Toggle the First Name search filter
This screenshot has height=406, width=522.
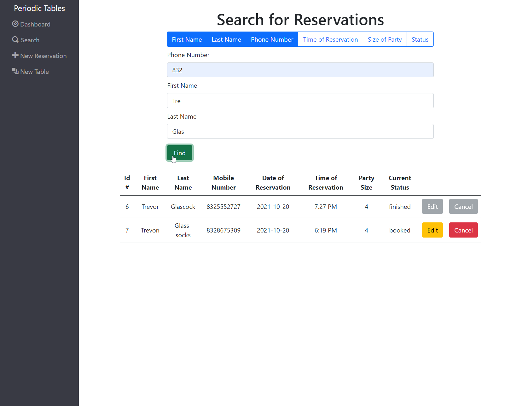click(187, 39)
